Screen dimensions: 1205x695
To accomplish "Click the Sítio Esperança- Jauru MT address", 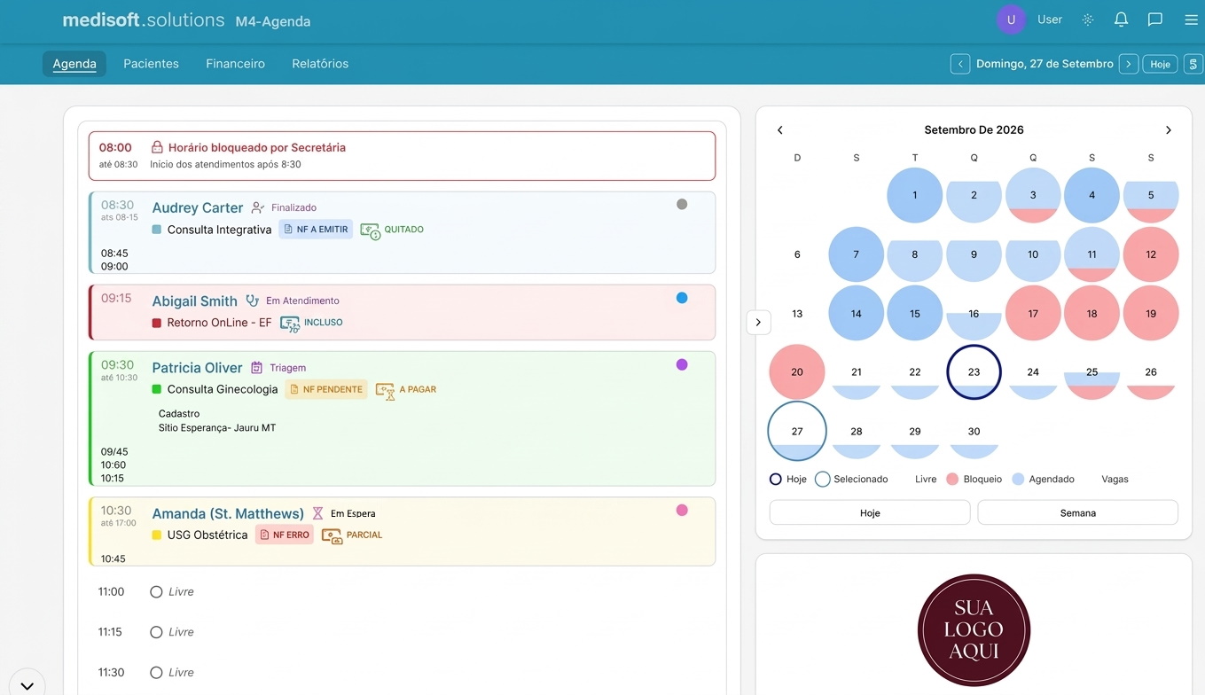I will [x=217, y=428].
